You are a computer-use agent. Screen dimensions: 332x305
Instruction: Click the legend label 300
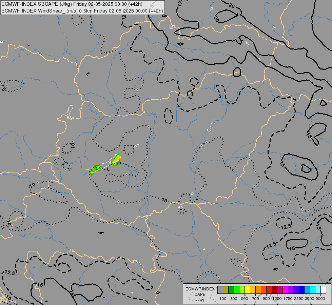click(234, 299)
